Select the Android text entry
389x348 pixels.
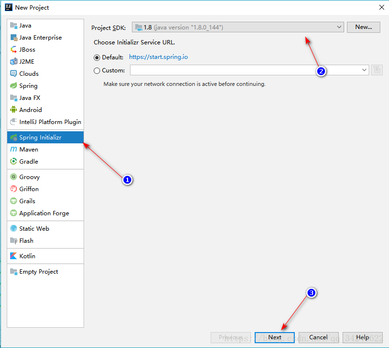[30, 110]
